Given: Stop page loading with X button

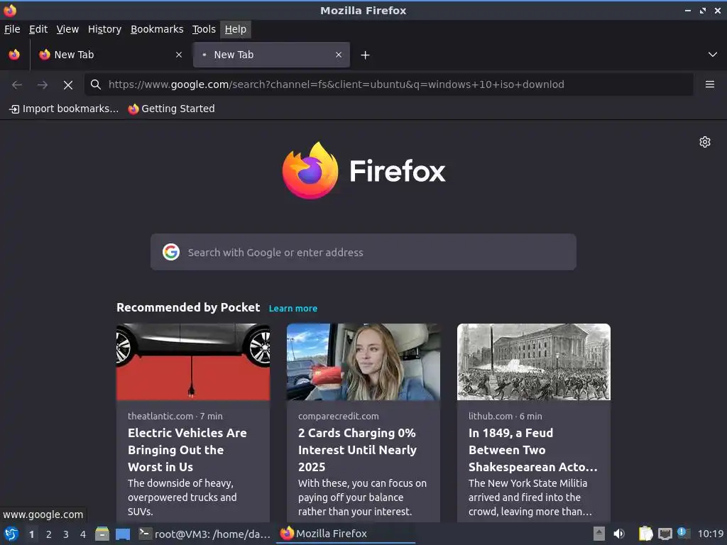Looking at the screenshot, I should tap(68, 85).
